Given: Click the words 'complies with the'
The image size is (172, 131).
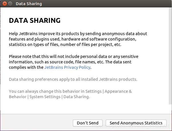Looking at the screenshot, I should click(26, 67).
